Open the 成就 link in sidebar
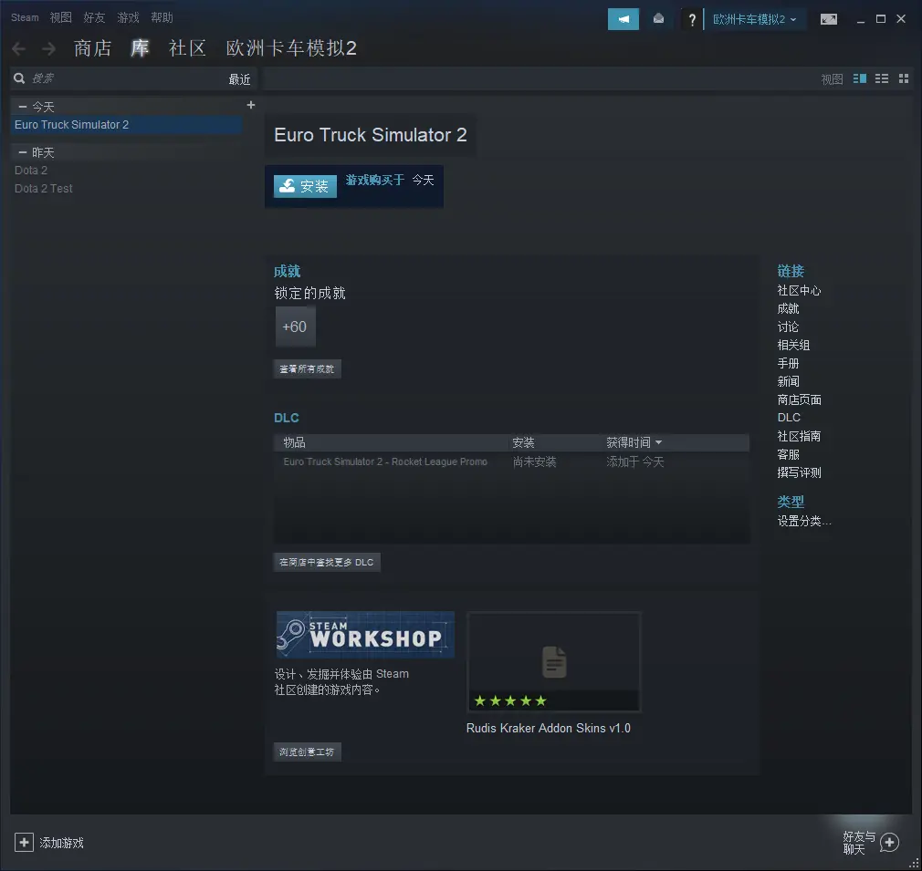This screenshot has width=922, height=871. click(x=788, y=309)
